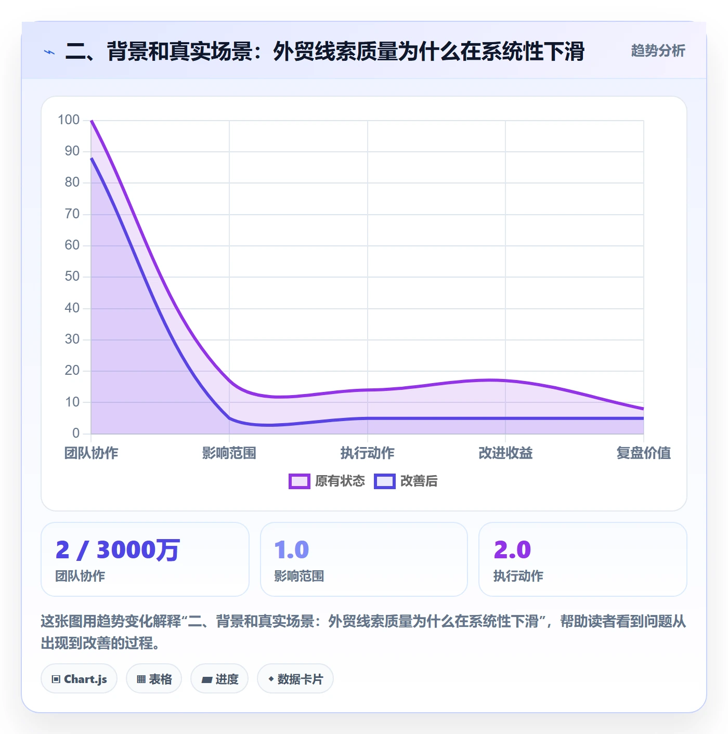Click the 改善后 line starting point near 88
This screenshot has width=728, height=734.
tap(92, 159)
